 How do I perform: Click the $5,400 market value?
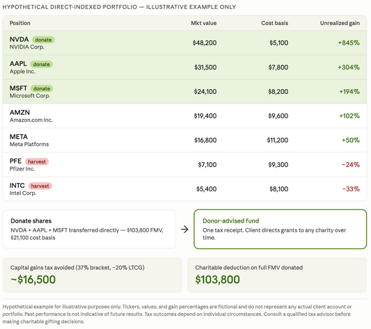click(x=206, y=189)
